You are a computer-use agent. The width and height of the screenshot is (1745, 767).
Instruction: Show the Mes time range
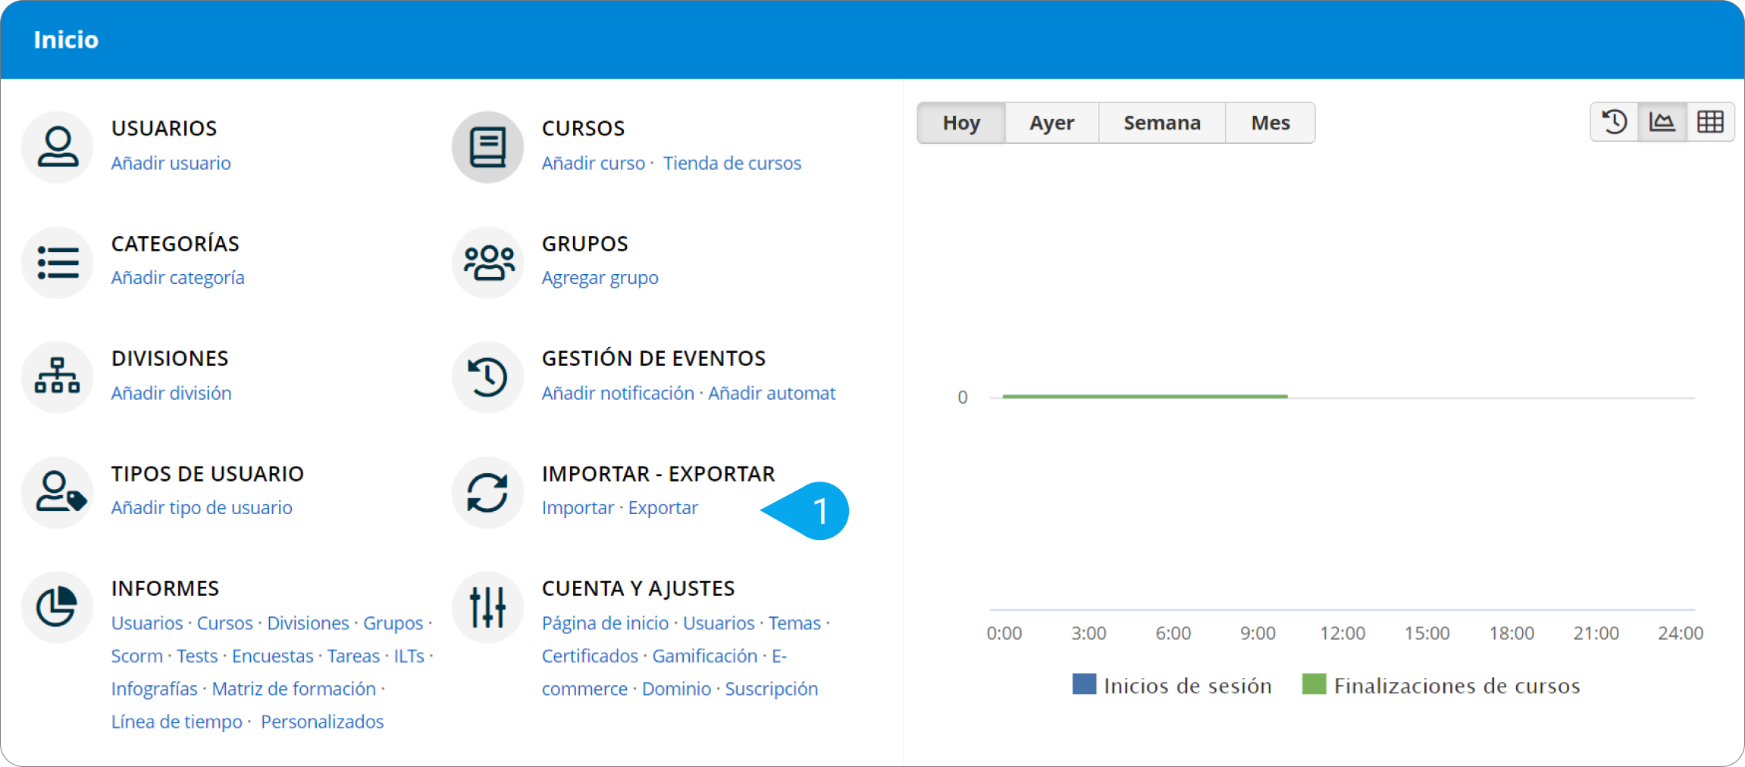tap(1270, 123)
